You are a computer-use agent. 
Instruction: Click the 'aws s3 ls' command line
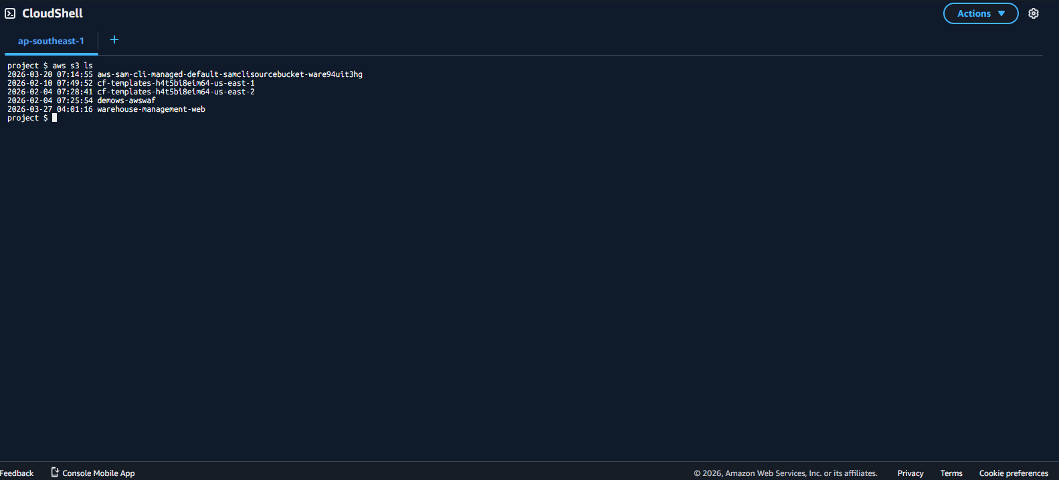[50, 66]
